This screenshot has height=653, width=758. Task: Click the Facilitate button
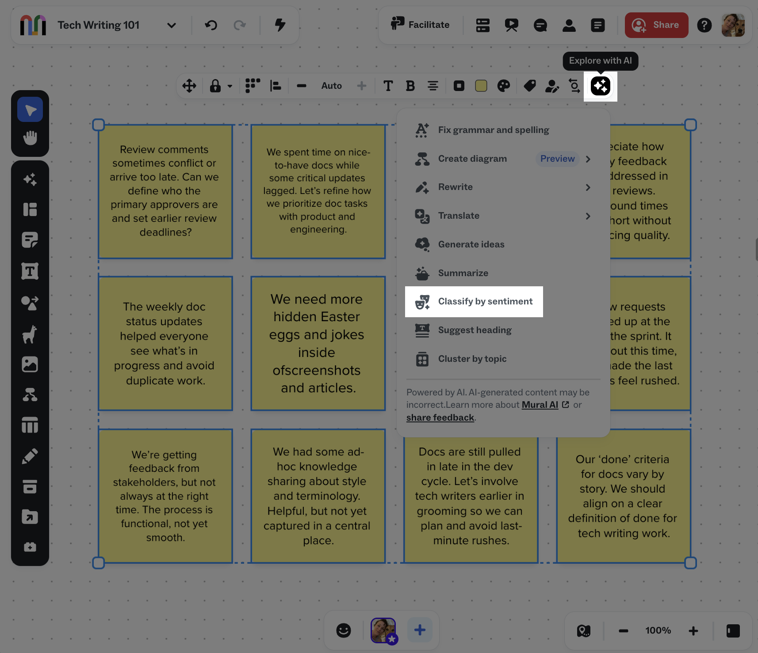[420, 25]
